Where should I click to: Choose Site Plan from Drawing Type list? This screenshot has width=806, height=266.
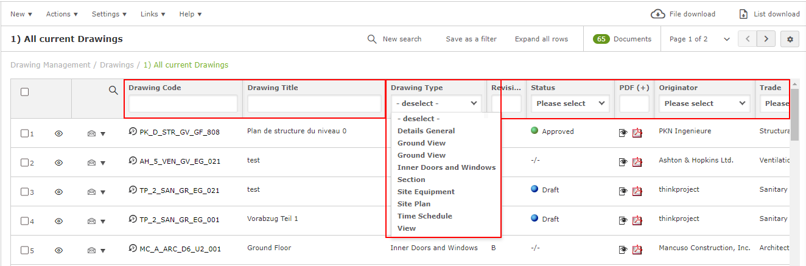point(414,204)
